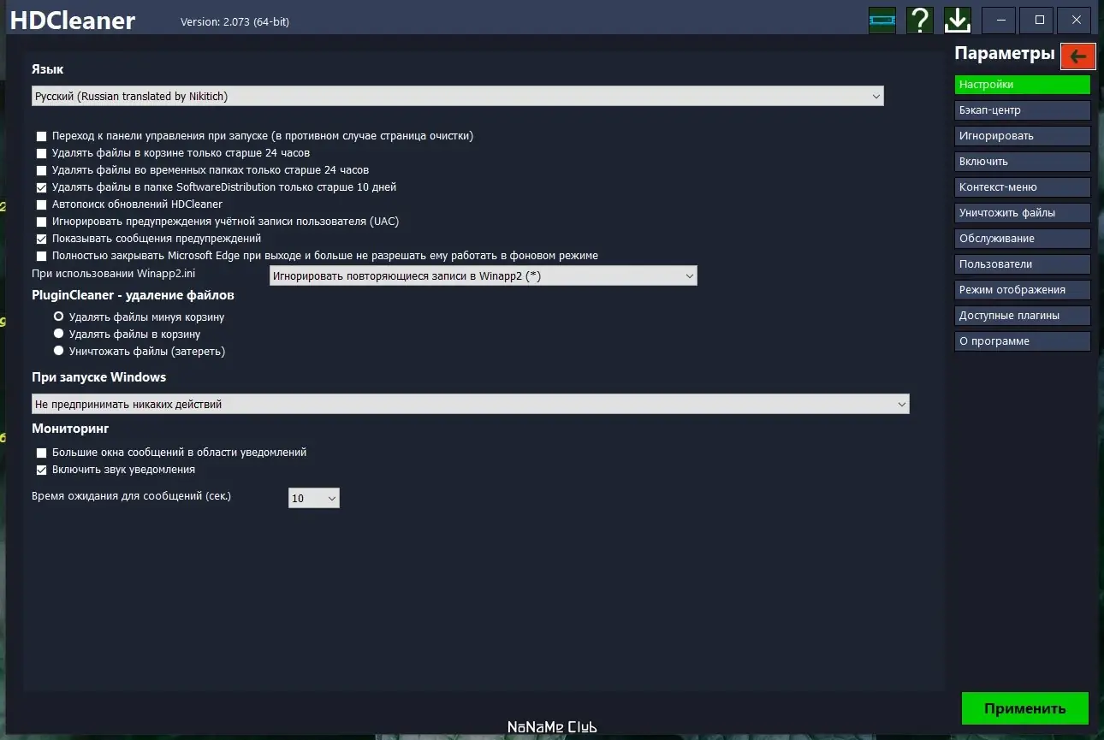Show the 'Доступные плагины' section
Screen dimensions: 1104x740
coord(1023,316)
